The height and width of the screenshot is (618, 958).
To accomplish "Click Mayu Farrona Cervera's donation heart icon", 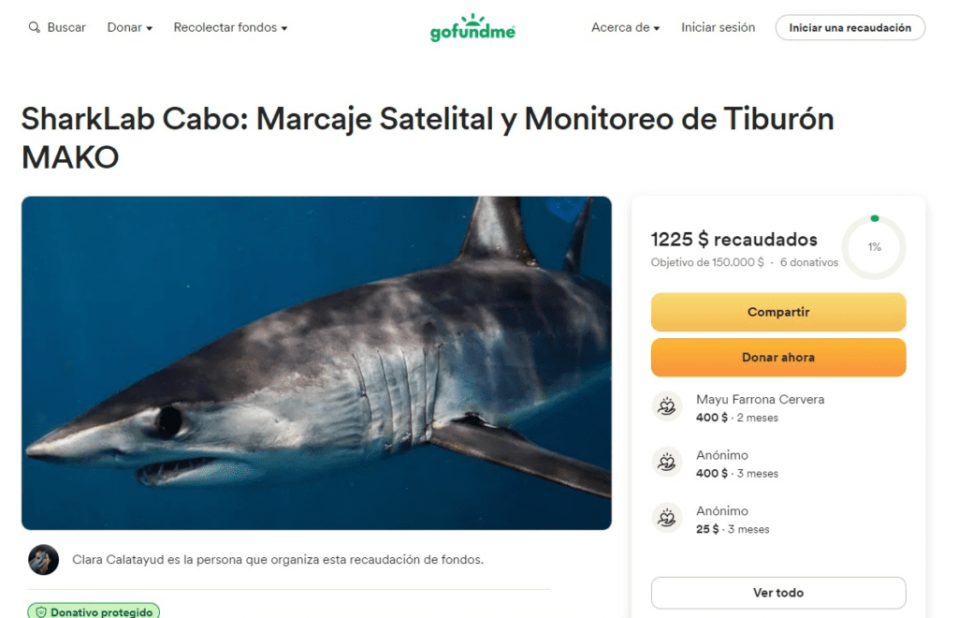I will coord(666,406).
